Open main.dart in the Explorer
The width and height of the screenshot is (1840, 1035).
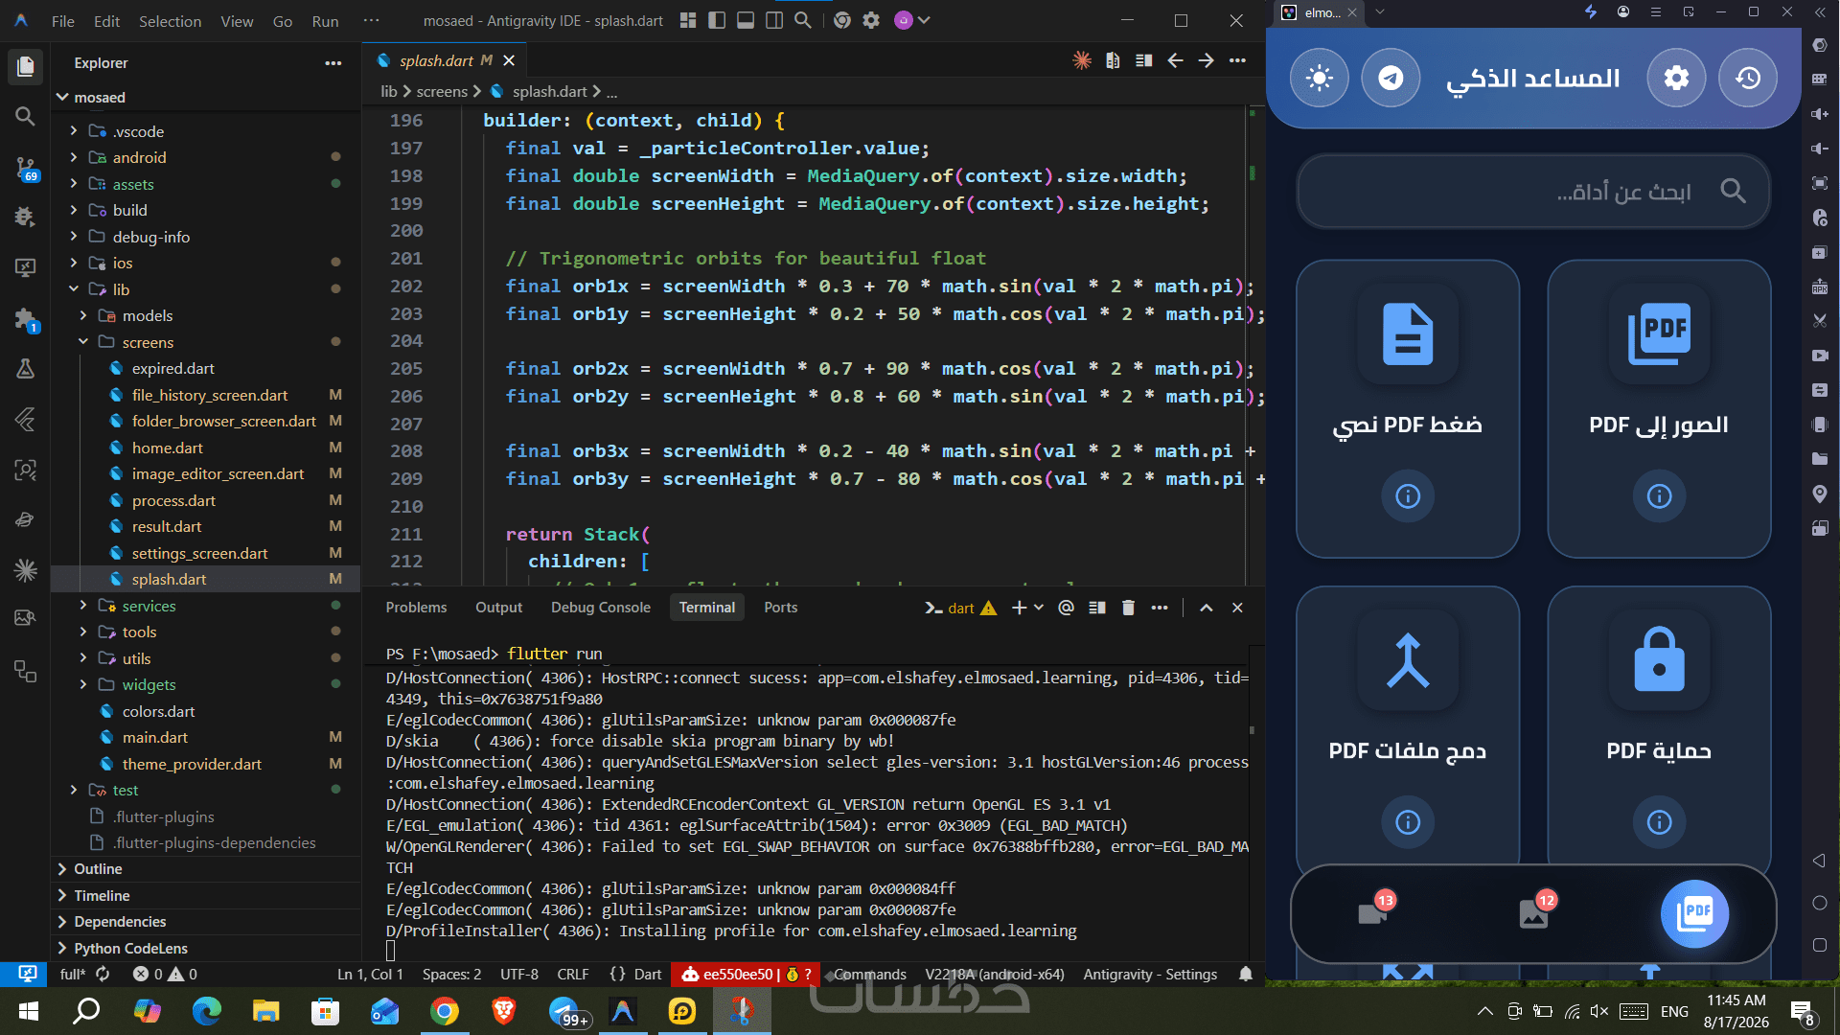[x=155, y=737]
